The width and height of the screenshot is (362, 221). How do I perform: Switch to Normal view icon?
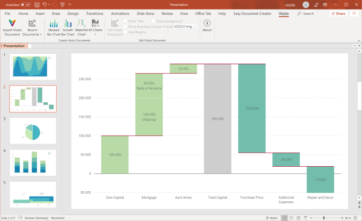click(284, 218)
